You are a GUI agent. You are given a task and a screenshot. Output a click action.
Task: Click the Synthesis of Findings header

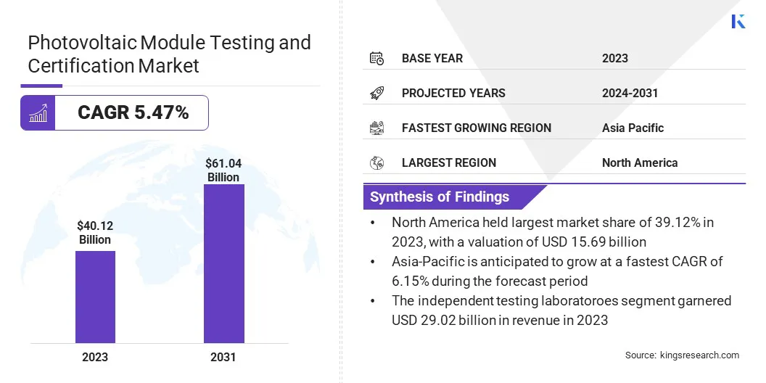pyautogui.click(x=440, y=197)
